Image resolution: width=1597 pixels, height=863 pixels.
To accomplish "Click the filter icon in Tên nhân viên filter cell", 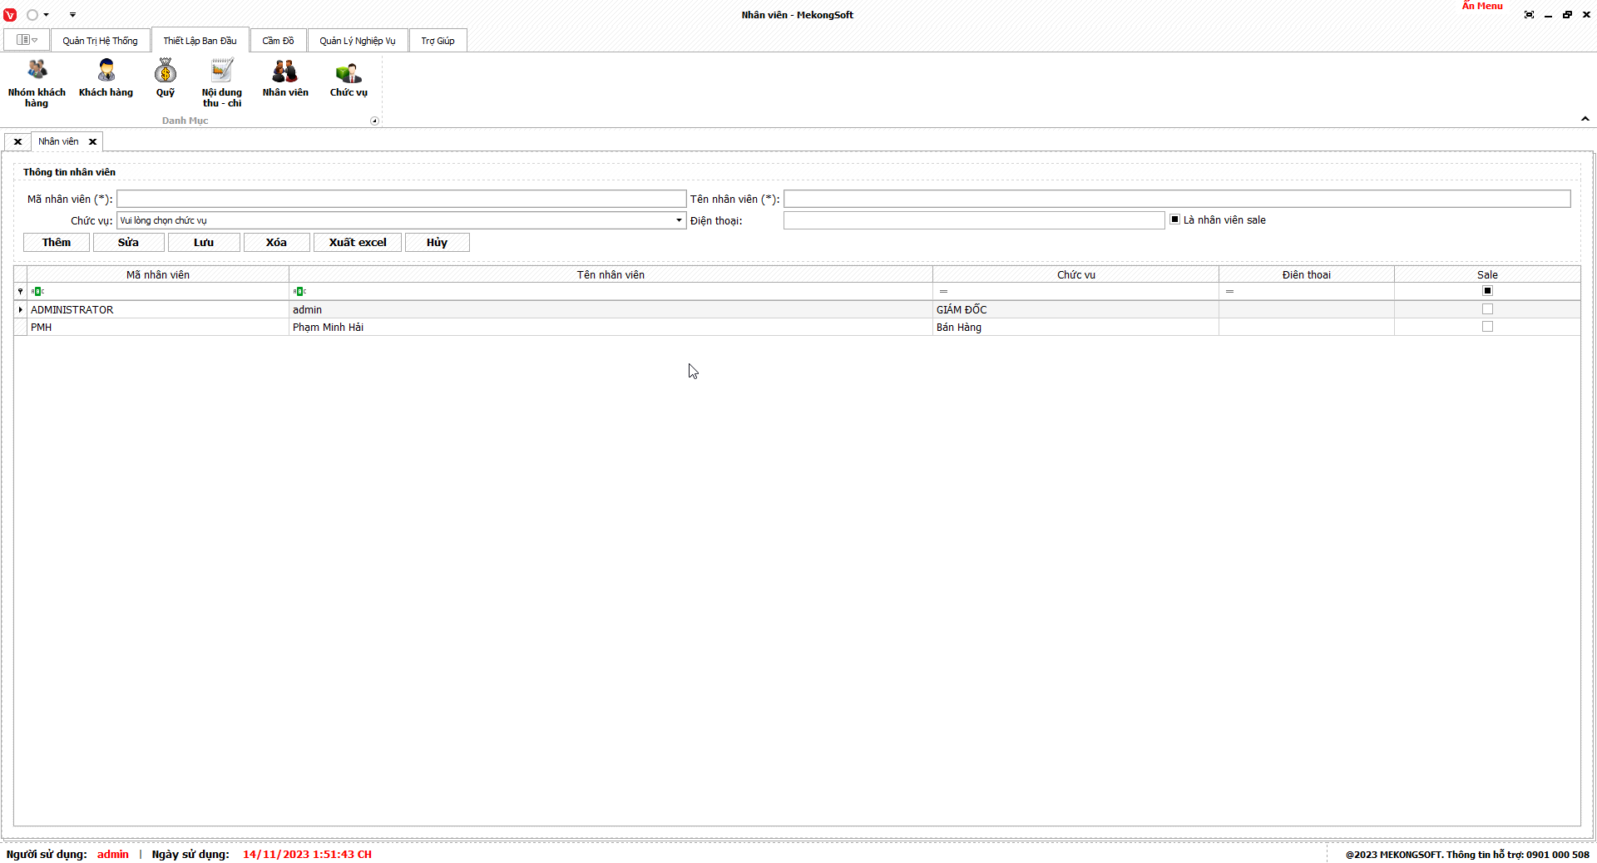I will pos(299,291).
